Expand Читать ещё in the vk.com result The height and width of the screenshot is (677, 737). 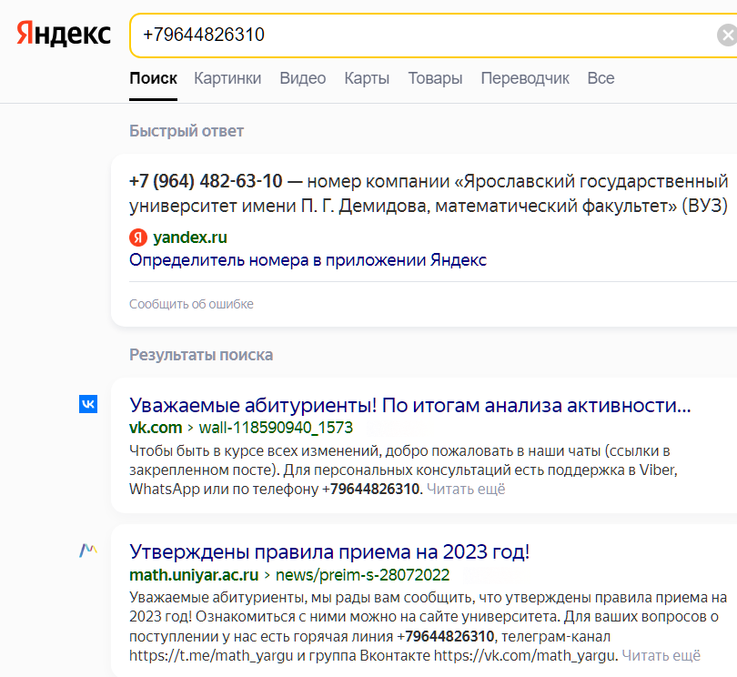tap(466, 489)
